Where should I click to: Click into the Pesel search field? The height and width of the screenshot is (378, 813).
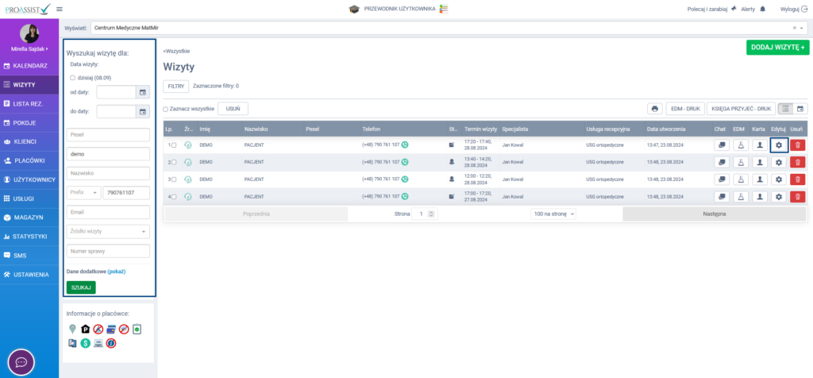click(x=107, y=134)
